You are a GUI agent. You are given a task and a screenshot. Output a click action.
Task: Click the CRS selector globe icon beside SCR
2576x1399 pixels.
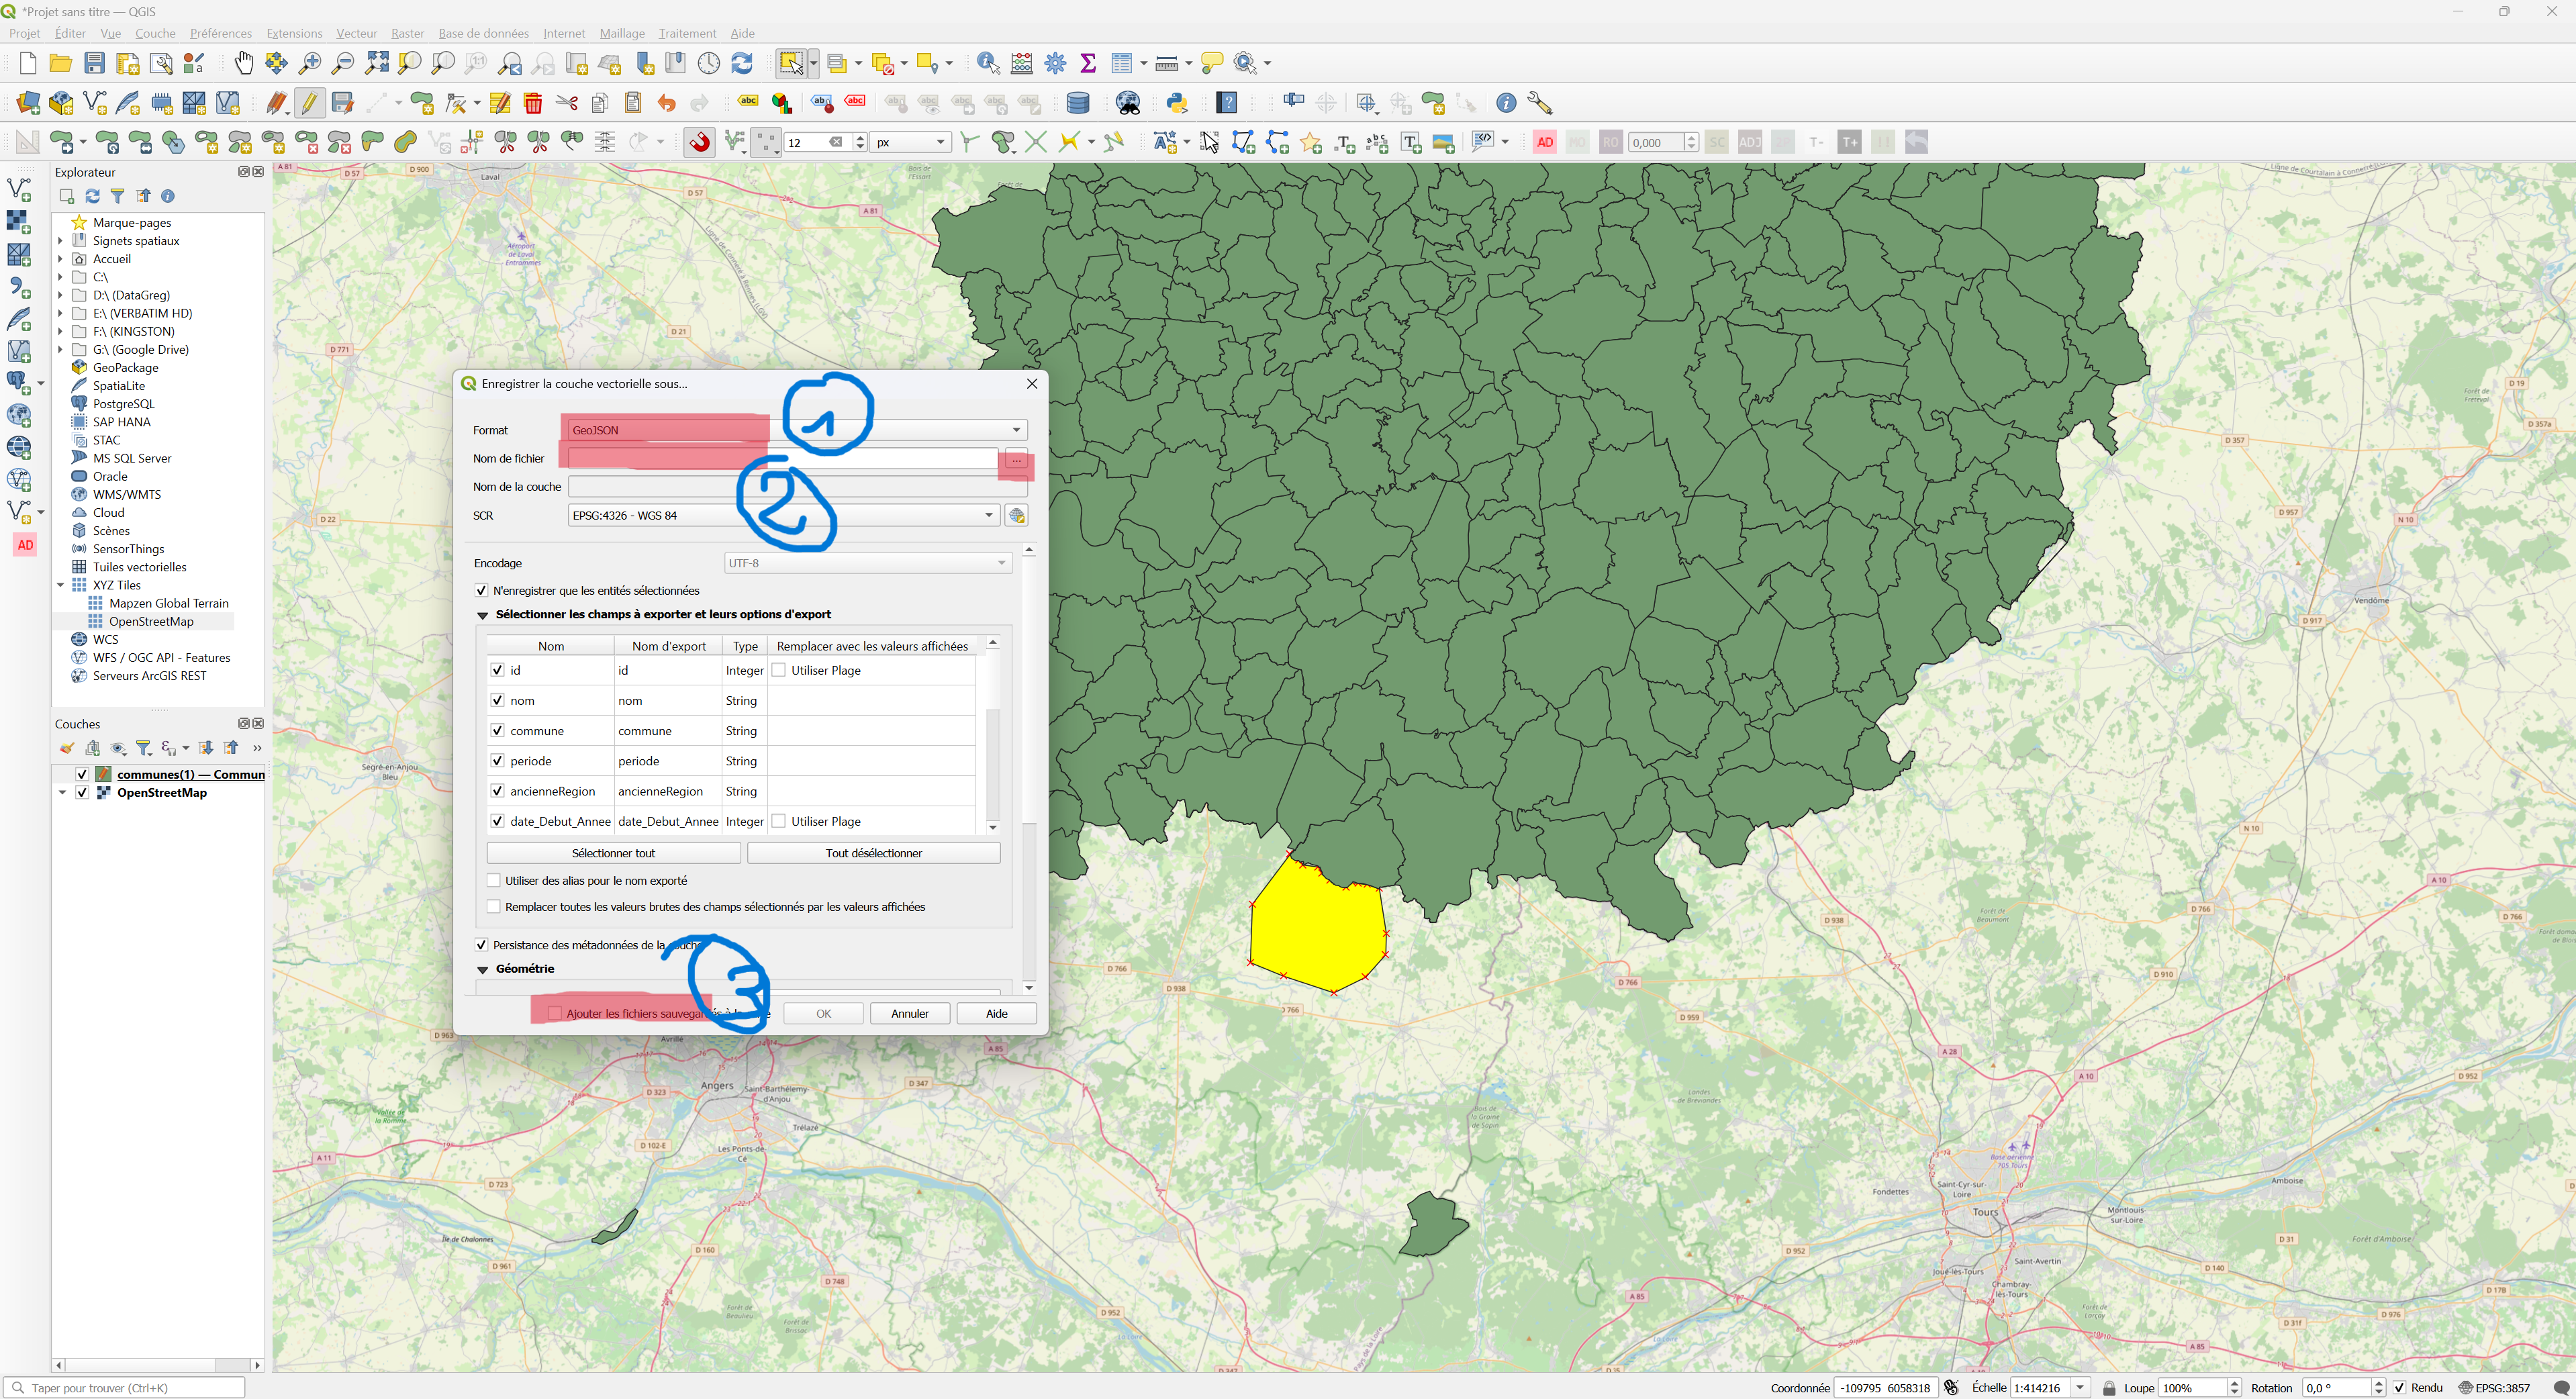pyautogui.click(x=1017, y=516)
